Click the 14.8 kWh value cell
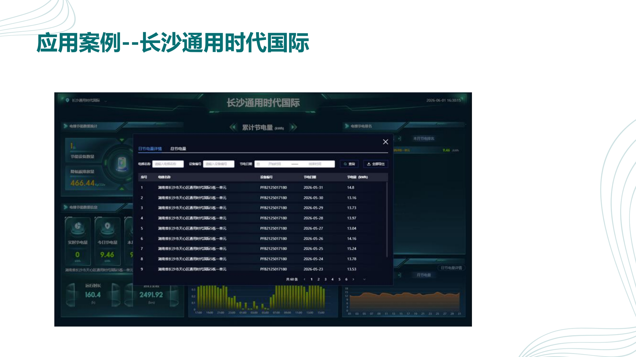 click(350, 188)
